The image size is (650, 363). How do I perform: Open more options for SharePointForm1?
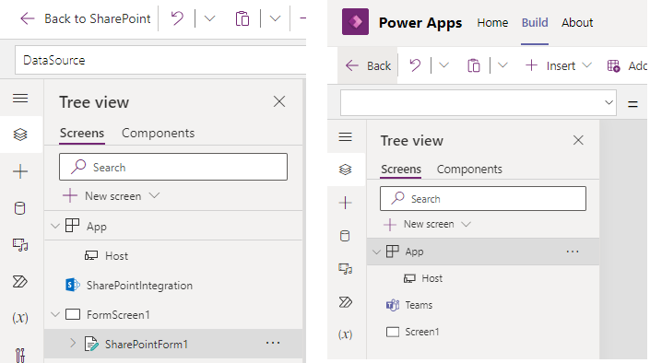pos(273,343)
